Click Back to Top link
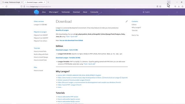Image resolution: width=185 pixels, height=104 pixels. pyautogui.click(x=135, y=35)
